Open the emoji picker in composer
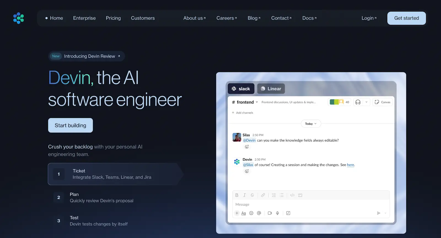441x238 pixels. click(x=251, y=213)
